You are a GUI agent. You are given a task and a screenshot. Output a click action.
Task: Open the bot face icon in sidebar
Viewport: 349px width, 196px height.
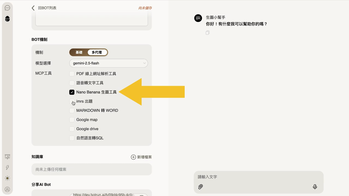point(7,19)
